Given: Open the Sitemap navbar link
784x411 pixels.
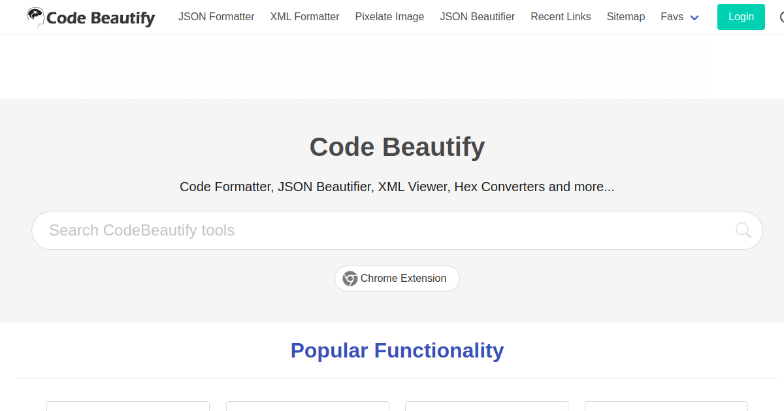Looking at the screenshot, I should pos(625,17).
